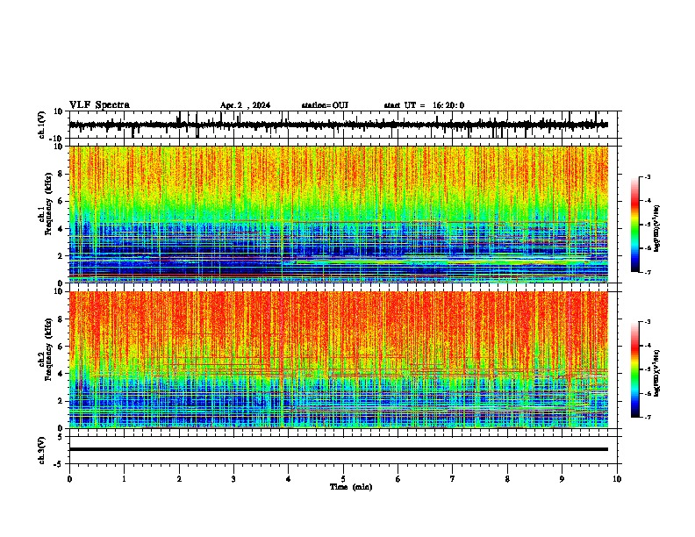Click the thick ch.3 voltage trace line
This screenshot has height=537, width=695.
(338, 449)
